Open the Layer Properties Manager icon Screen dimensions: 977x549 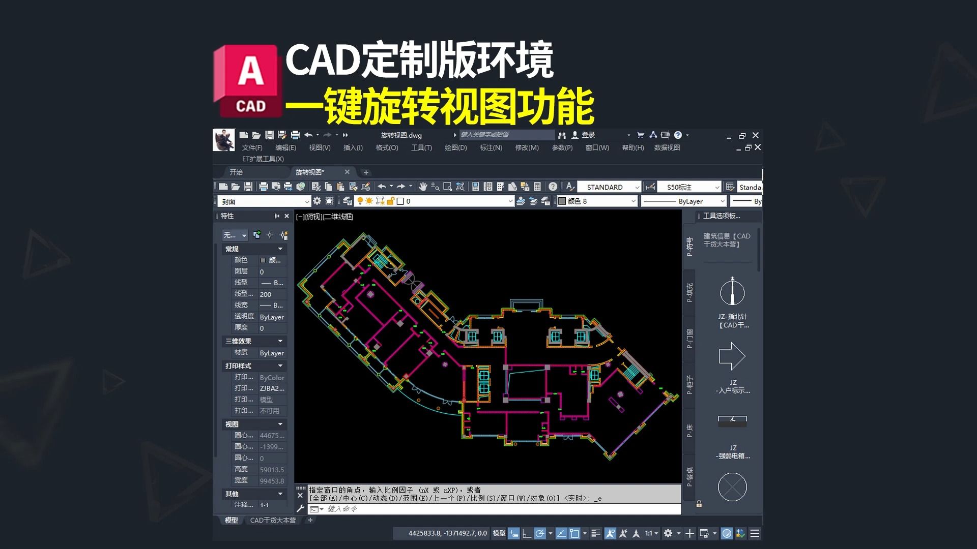(x=348, y=201)
